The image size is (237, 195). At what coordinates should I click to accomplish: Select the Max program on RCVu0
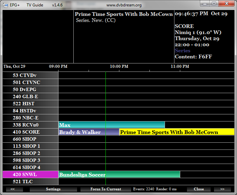[x=112, y=125]
